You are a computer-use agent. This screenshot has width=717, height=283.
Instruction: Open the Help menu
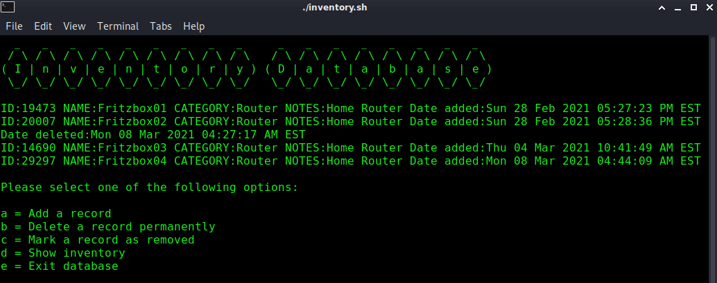[x=193, y=26]
